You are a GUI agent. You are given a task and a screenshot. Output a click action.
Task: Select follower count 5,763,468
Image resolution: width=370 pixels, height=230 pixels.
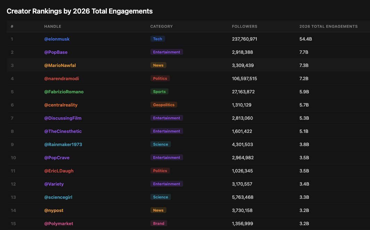coord(242,197)
